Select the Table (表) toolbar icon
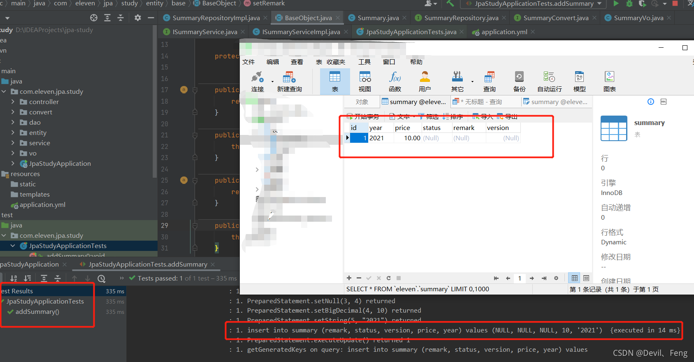Image resolution: width=694 pixels, height=362 pixels. click(x=335, y=81)
